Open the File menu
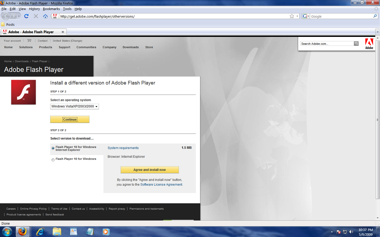 click(x=4, y=9)
